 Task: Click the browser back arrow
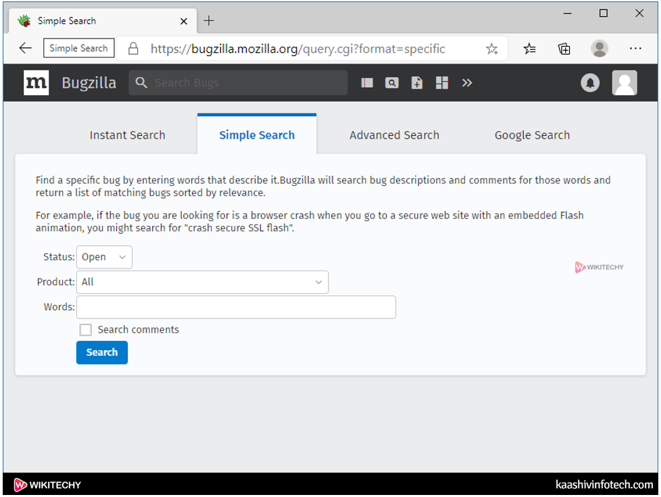click(x=25, y=48)
